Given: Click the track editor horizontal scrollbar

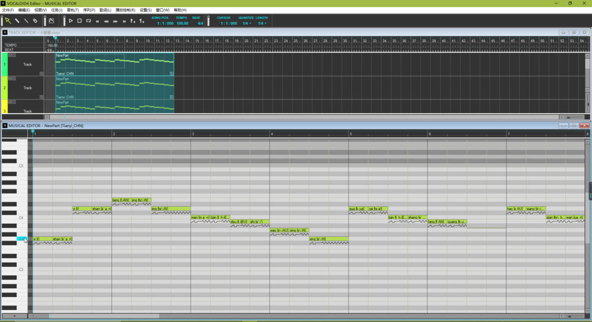Looking at the screenshot, I should click(302, 117).
